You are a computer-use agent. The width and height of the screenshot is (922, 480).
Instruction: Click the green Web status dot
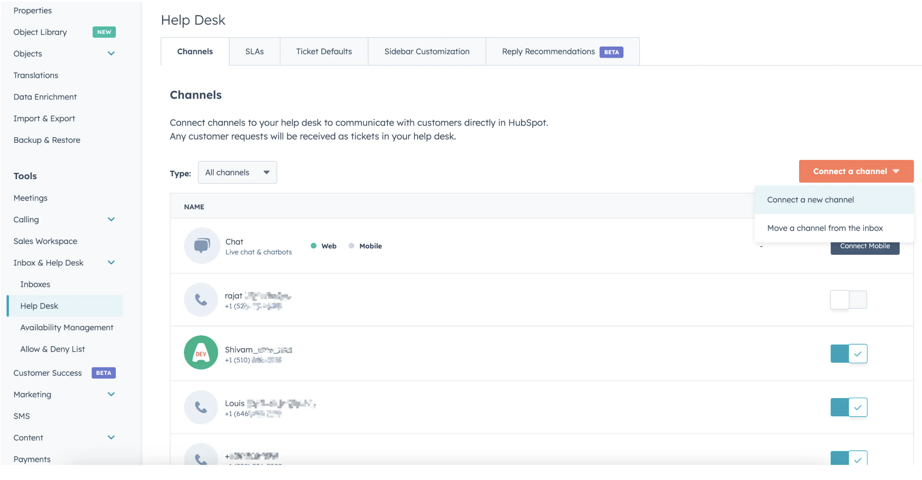(x=313, y=246)
